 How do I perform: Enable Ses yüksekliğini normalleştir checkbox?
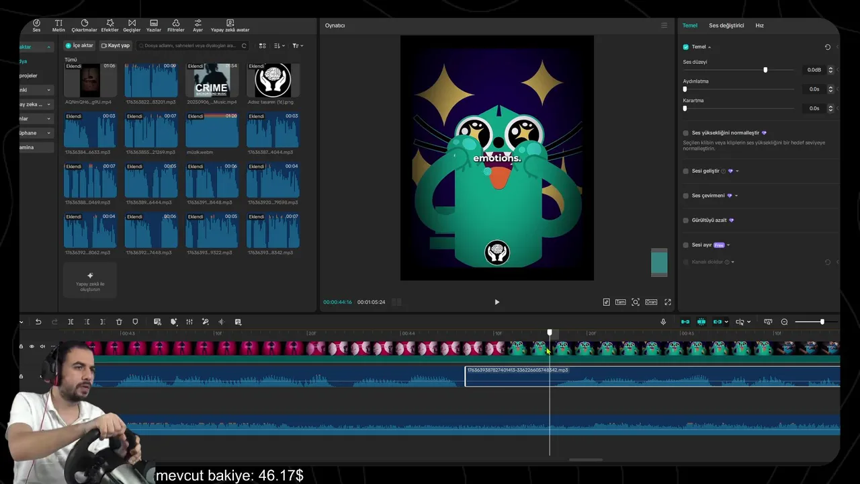[x=685, y=133]
